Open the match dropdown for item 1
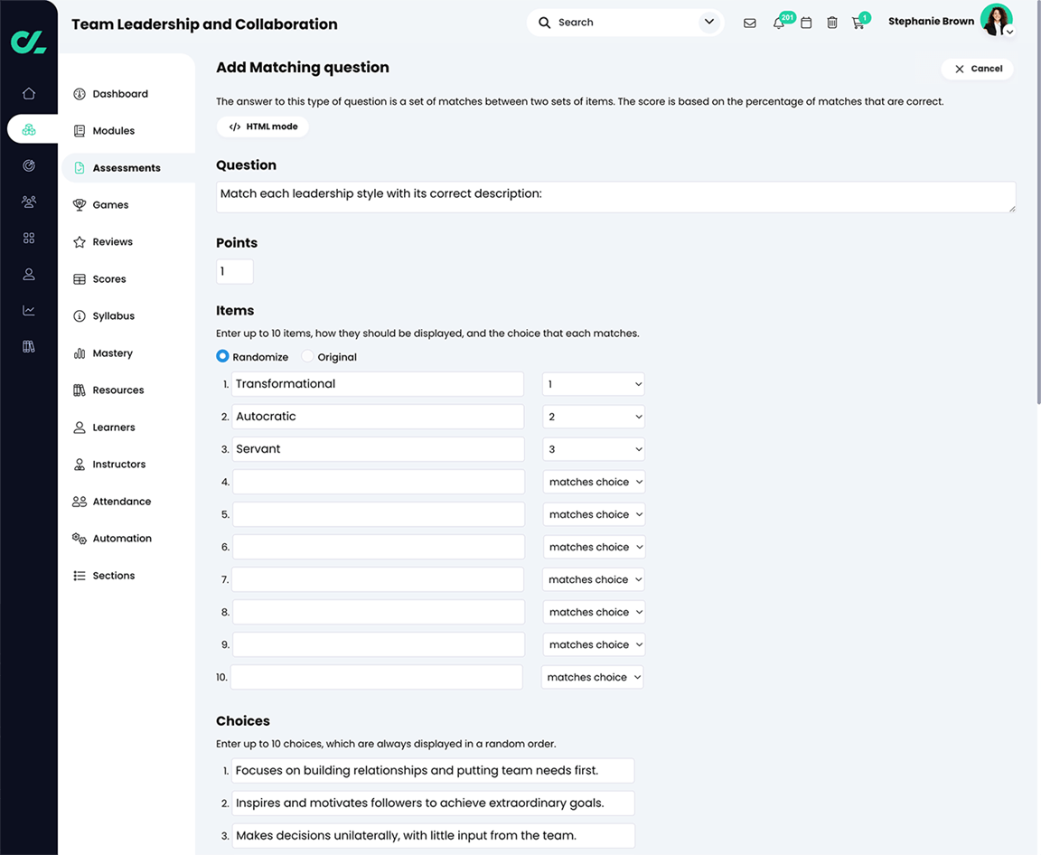This screenshot has width=1041, height=855. click(x=593, y=383)
